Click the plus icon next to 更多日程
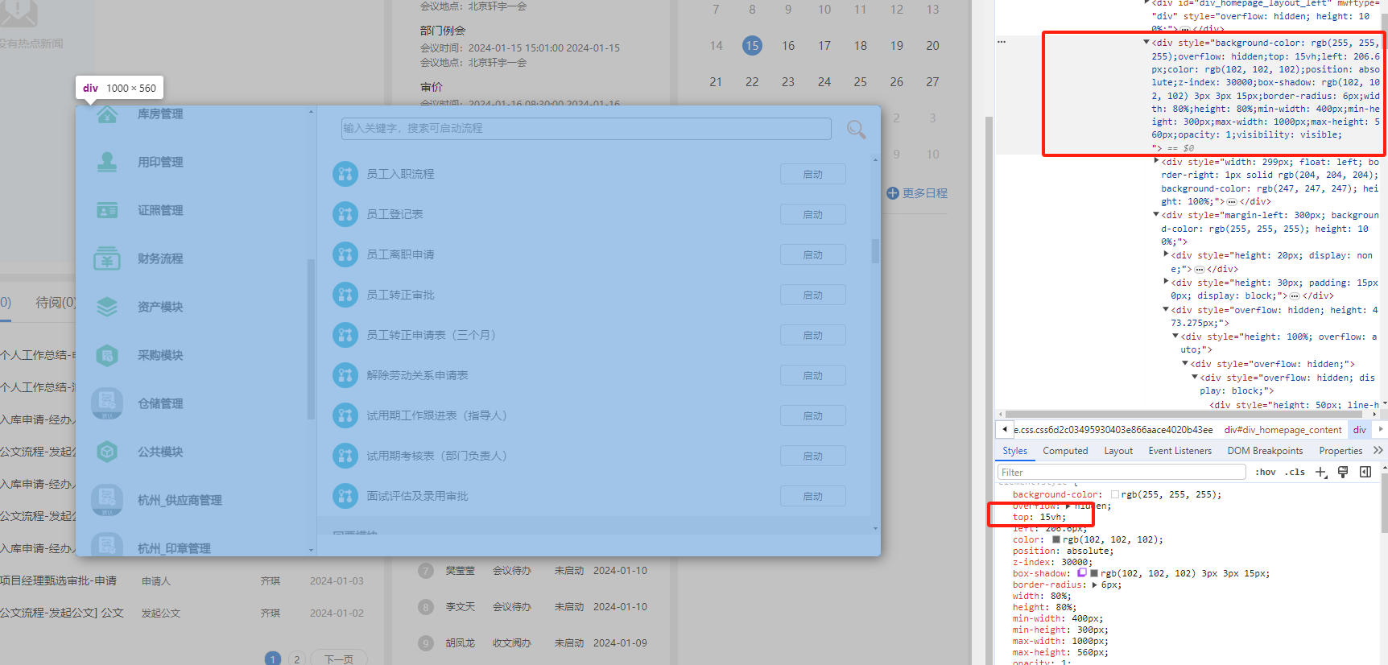 (893, 193)
